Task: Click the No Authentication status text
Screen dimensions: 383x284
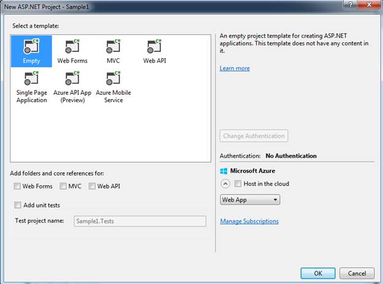Action: [x=291, y=156]
